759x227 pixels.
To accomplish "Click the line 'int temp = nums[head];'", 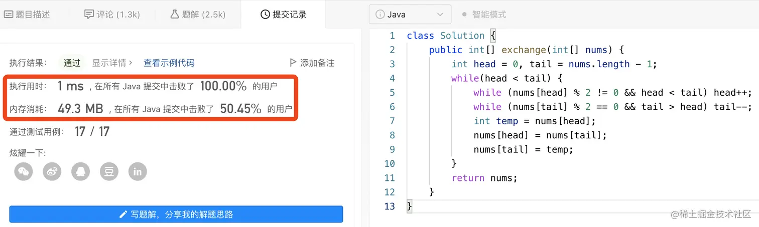I will pyautogui.click(x=535, y=121).
